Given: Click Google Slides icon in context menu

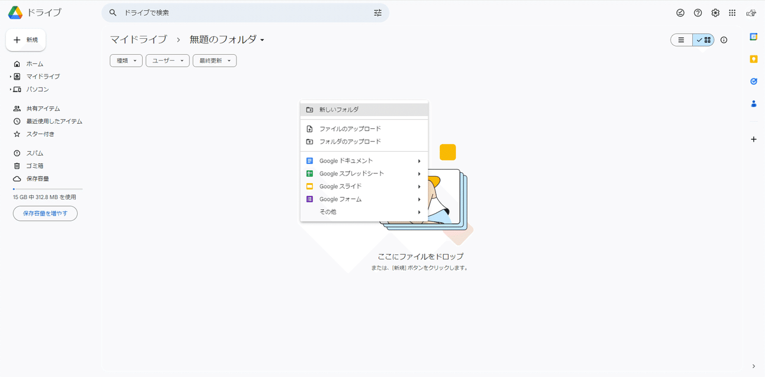Looking at the screenshot, I should tap(309, 186).
